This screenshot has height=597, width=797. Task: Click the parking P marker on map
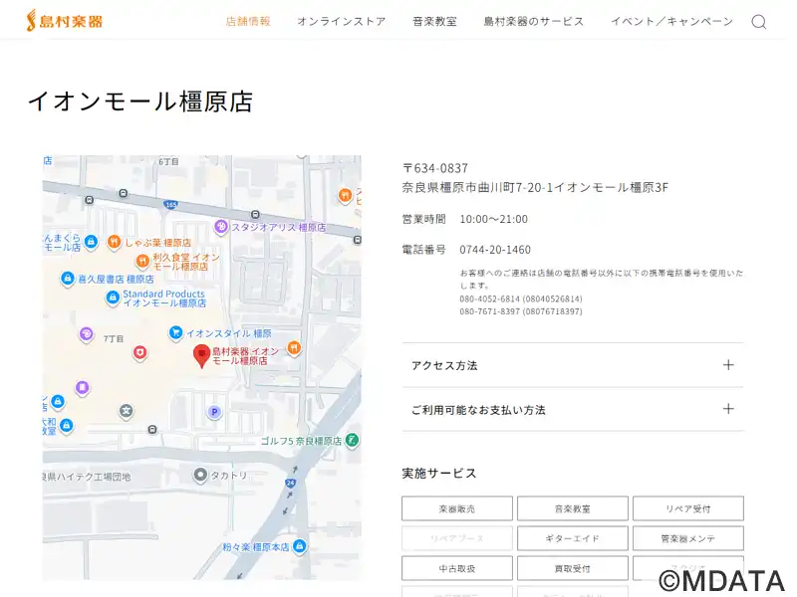[214, 412]
